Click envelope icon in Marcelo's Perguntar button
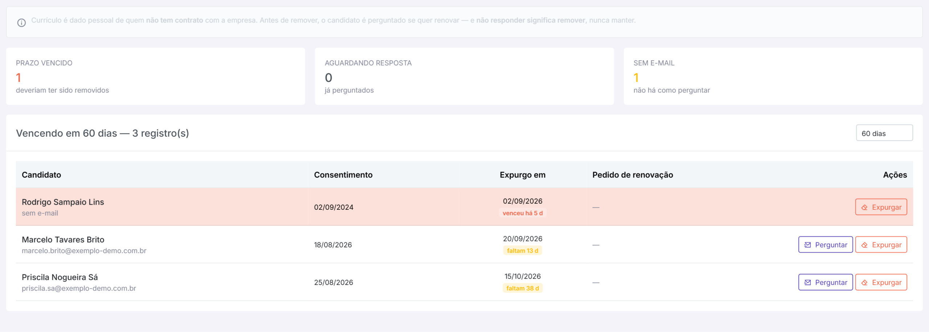This screenshot has width=929, height=332. point(807,245)
